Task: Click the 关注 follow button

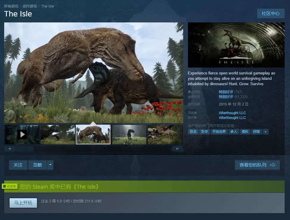Action: point(18,165)
